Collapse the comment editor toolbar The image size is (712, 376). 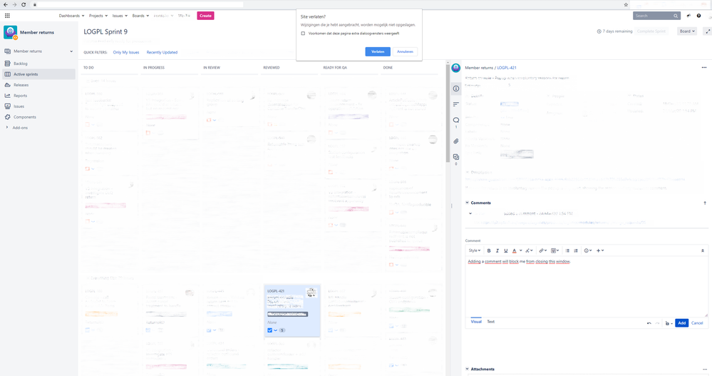[x=703, y=250]
